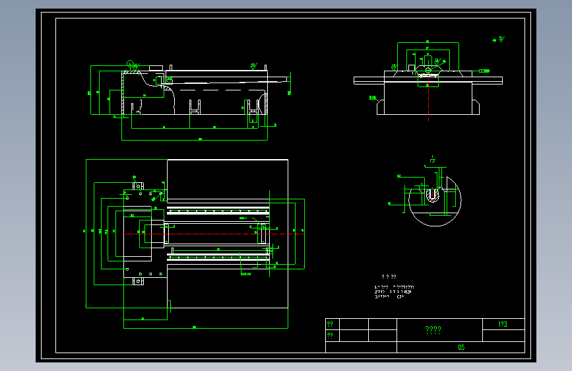Select the lower "??" label in title block
This screenshot has height=371, width=572.
click(x=330, y=335)
